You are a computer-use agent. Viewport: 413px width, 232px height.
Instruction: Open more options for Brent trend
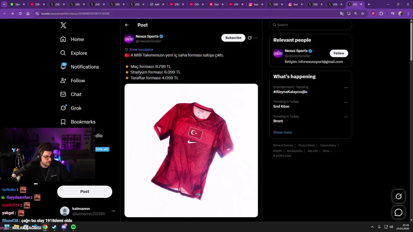[346, 117]
